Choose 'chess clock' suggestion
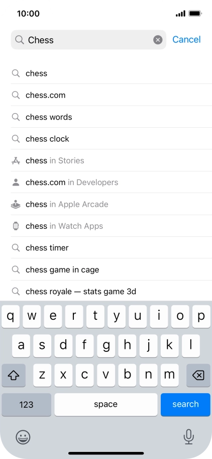This screenshot has height=459, width=212. pos(112,139)
